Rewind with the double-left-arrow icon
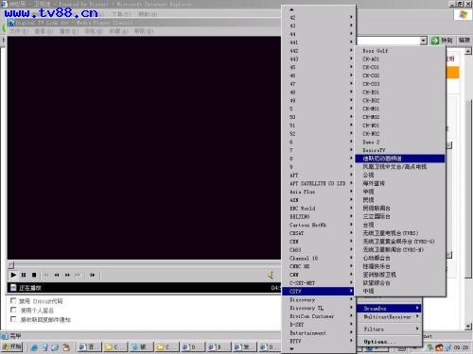This screenshot has width=473, height=354. point(57,275)
